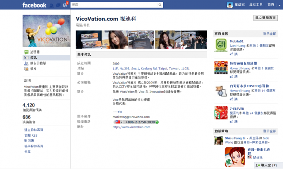Open second photo thumbnail of woman's face
Image resolution: width=283 pixels, height=169 pixels.
(115, 39)
